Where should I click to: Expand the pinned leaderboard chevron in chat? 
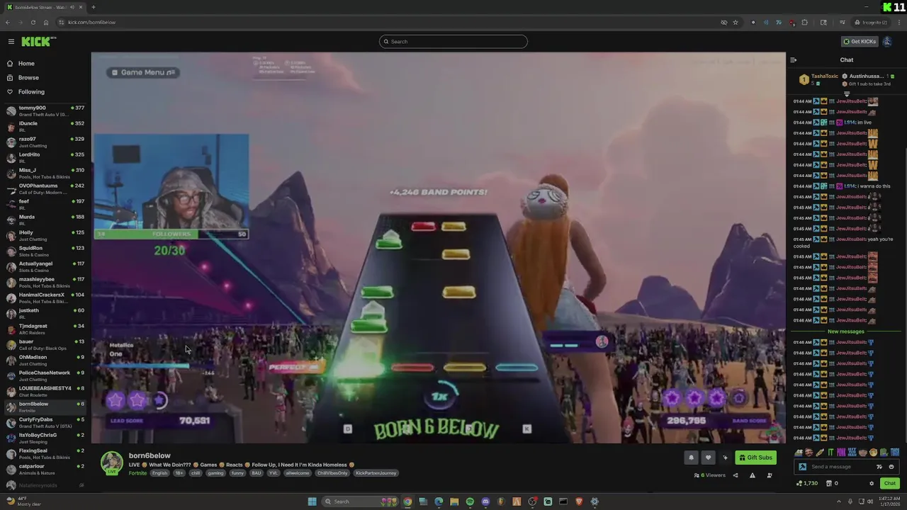pyautogui.click(x=847, y=93)
